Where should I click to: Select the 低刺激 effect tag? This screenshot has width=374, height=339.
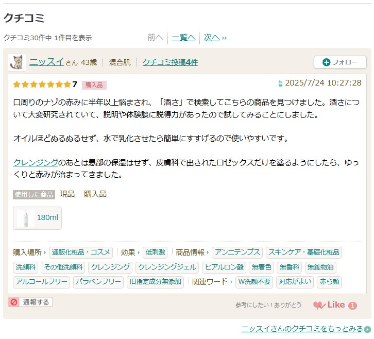pos(155,252)
